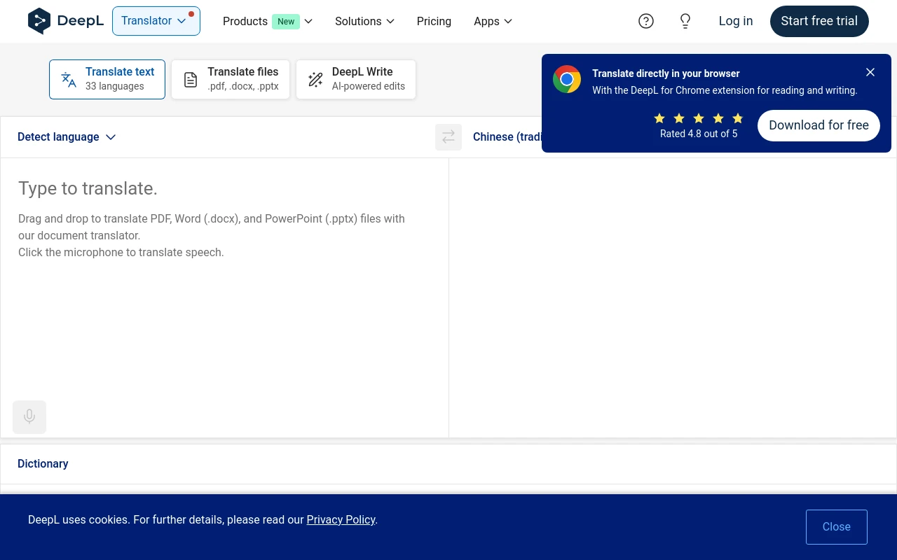The image size is (897, 560).
Task: Open the Translator product switcher dropdown
Action: coord(156,21)
